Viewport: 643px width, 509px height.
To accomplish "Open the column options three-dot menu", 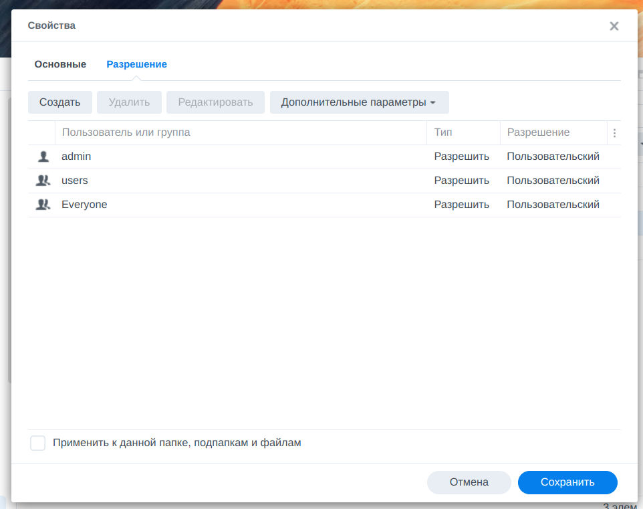I will pos(614,133).
